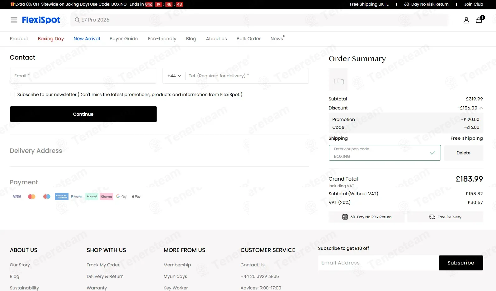This screenshot has height=291, width=496.
Task: Click the Join Club link
Action: click(474, 4)
